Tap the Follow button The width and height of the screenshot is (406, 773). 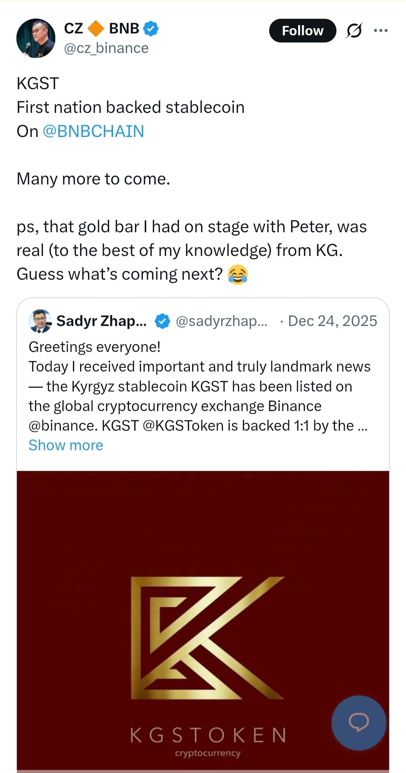click(x=303, y=30)
